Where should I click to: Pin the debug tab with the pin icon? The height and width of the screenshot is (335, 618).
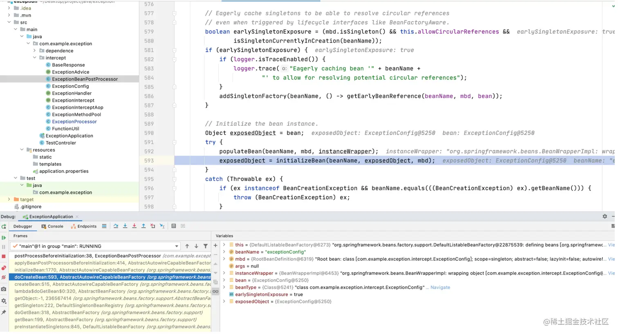point(4,313)
